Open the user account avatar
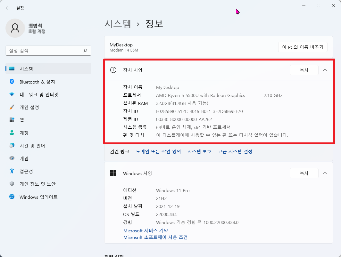Screen dimensions: 341x257 pyautogui.click(x=15, y=28)
